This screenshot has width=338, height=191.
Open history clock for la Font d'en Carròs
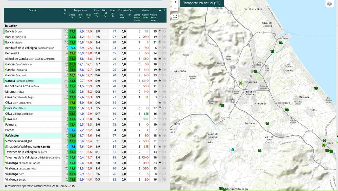coord(164,86)
